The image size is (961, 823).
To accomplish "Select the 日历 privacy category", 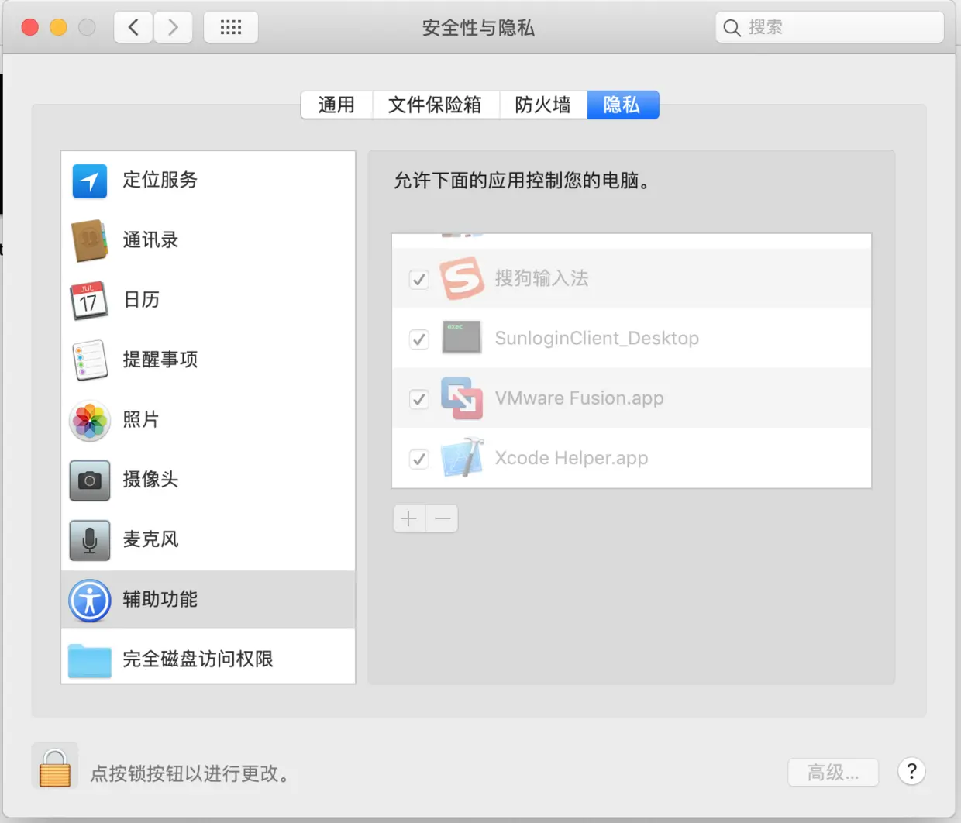I will (x=142, y=301).
